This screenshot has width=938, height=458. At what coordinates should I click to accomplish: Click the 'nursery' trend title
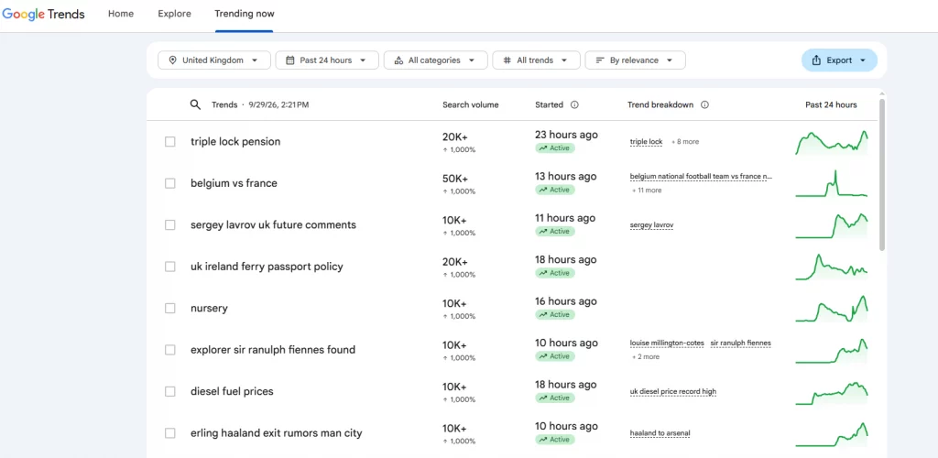[210, 309]
